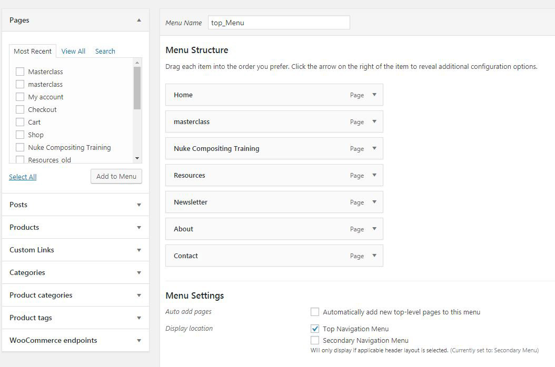Expand the Categories panel
555x367 pixels.
[139, 272]
